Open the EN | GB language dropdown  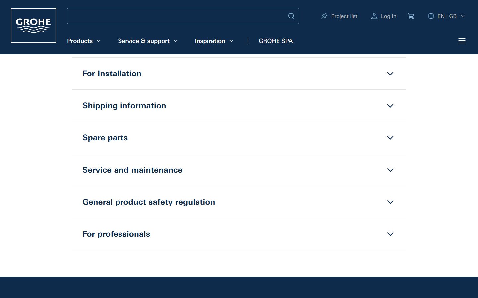[446, 16]
